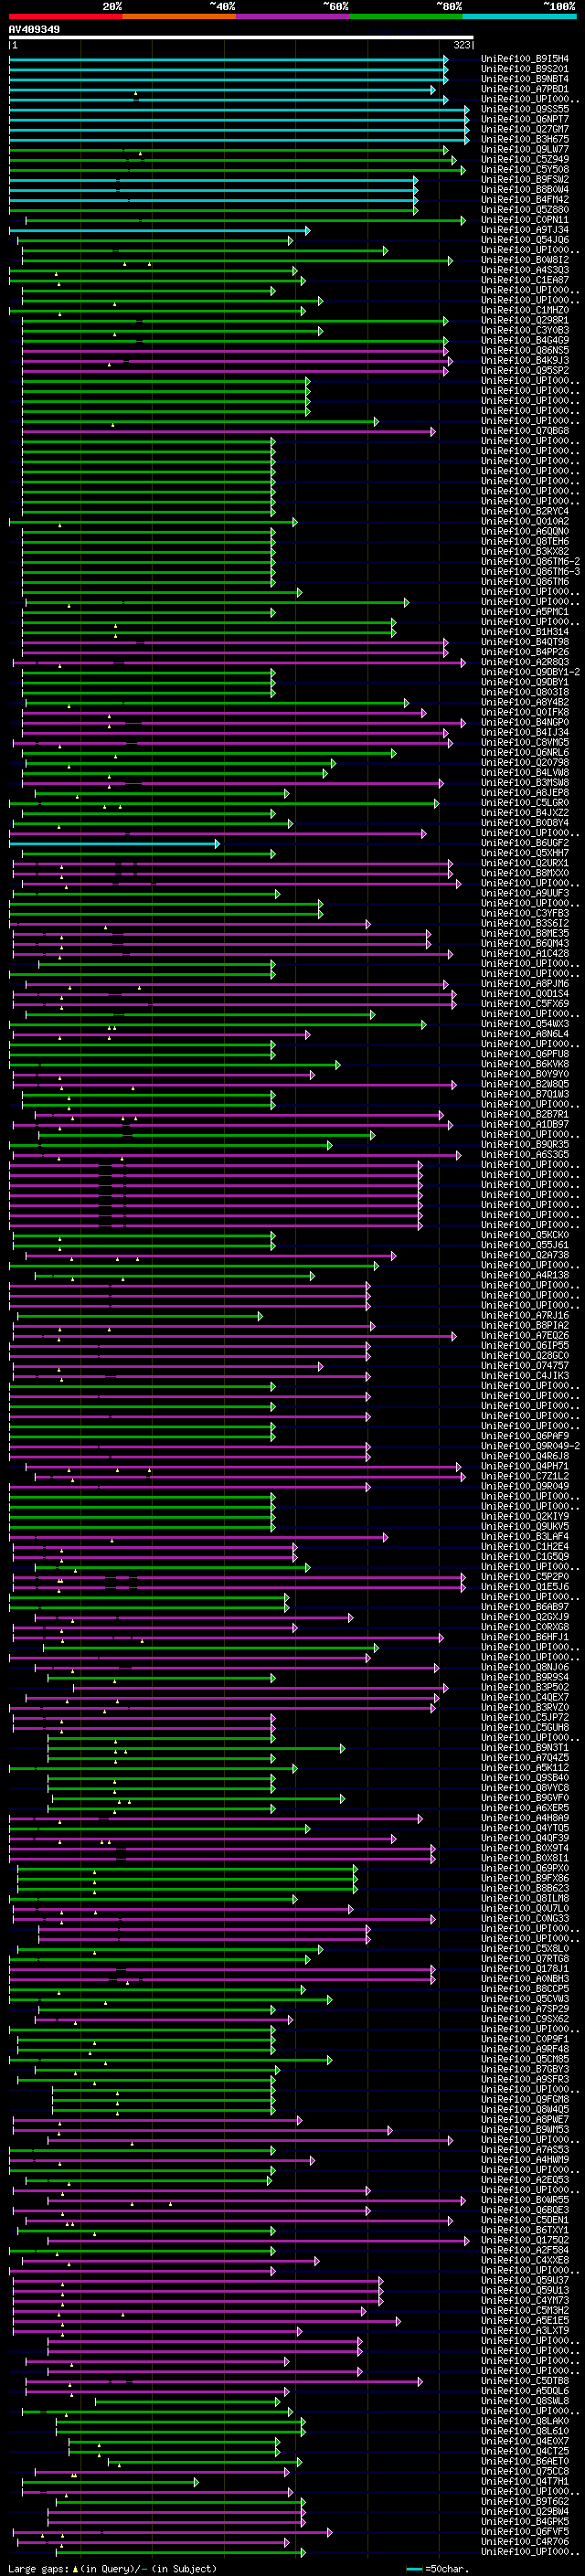585x2576 pixels.
Task: Click the cyan alignment bar for UniRef100_B9I5M4
Action: point(228,59)
